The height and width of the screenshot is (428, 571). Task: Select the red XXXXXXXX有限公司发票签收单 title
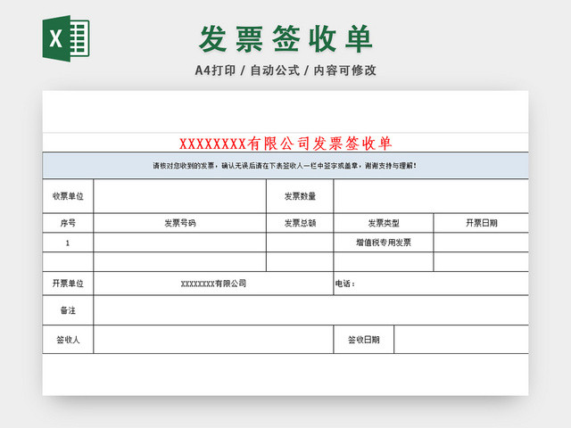click(x=285, y=144)
